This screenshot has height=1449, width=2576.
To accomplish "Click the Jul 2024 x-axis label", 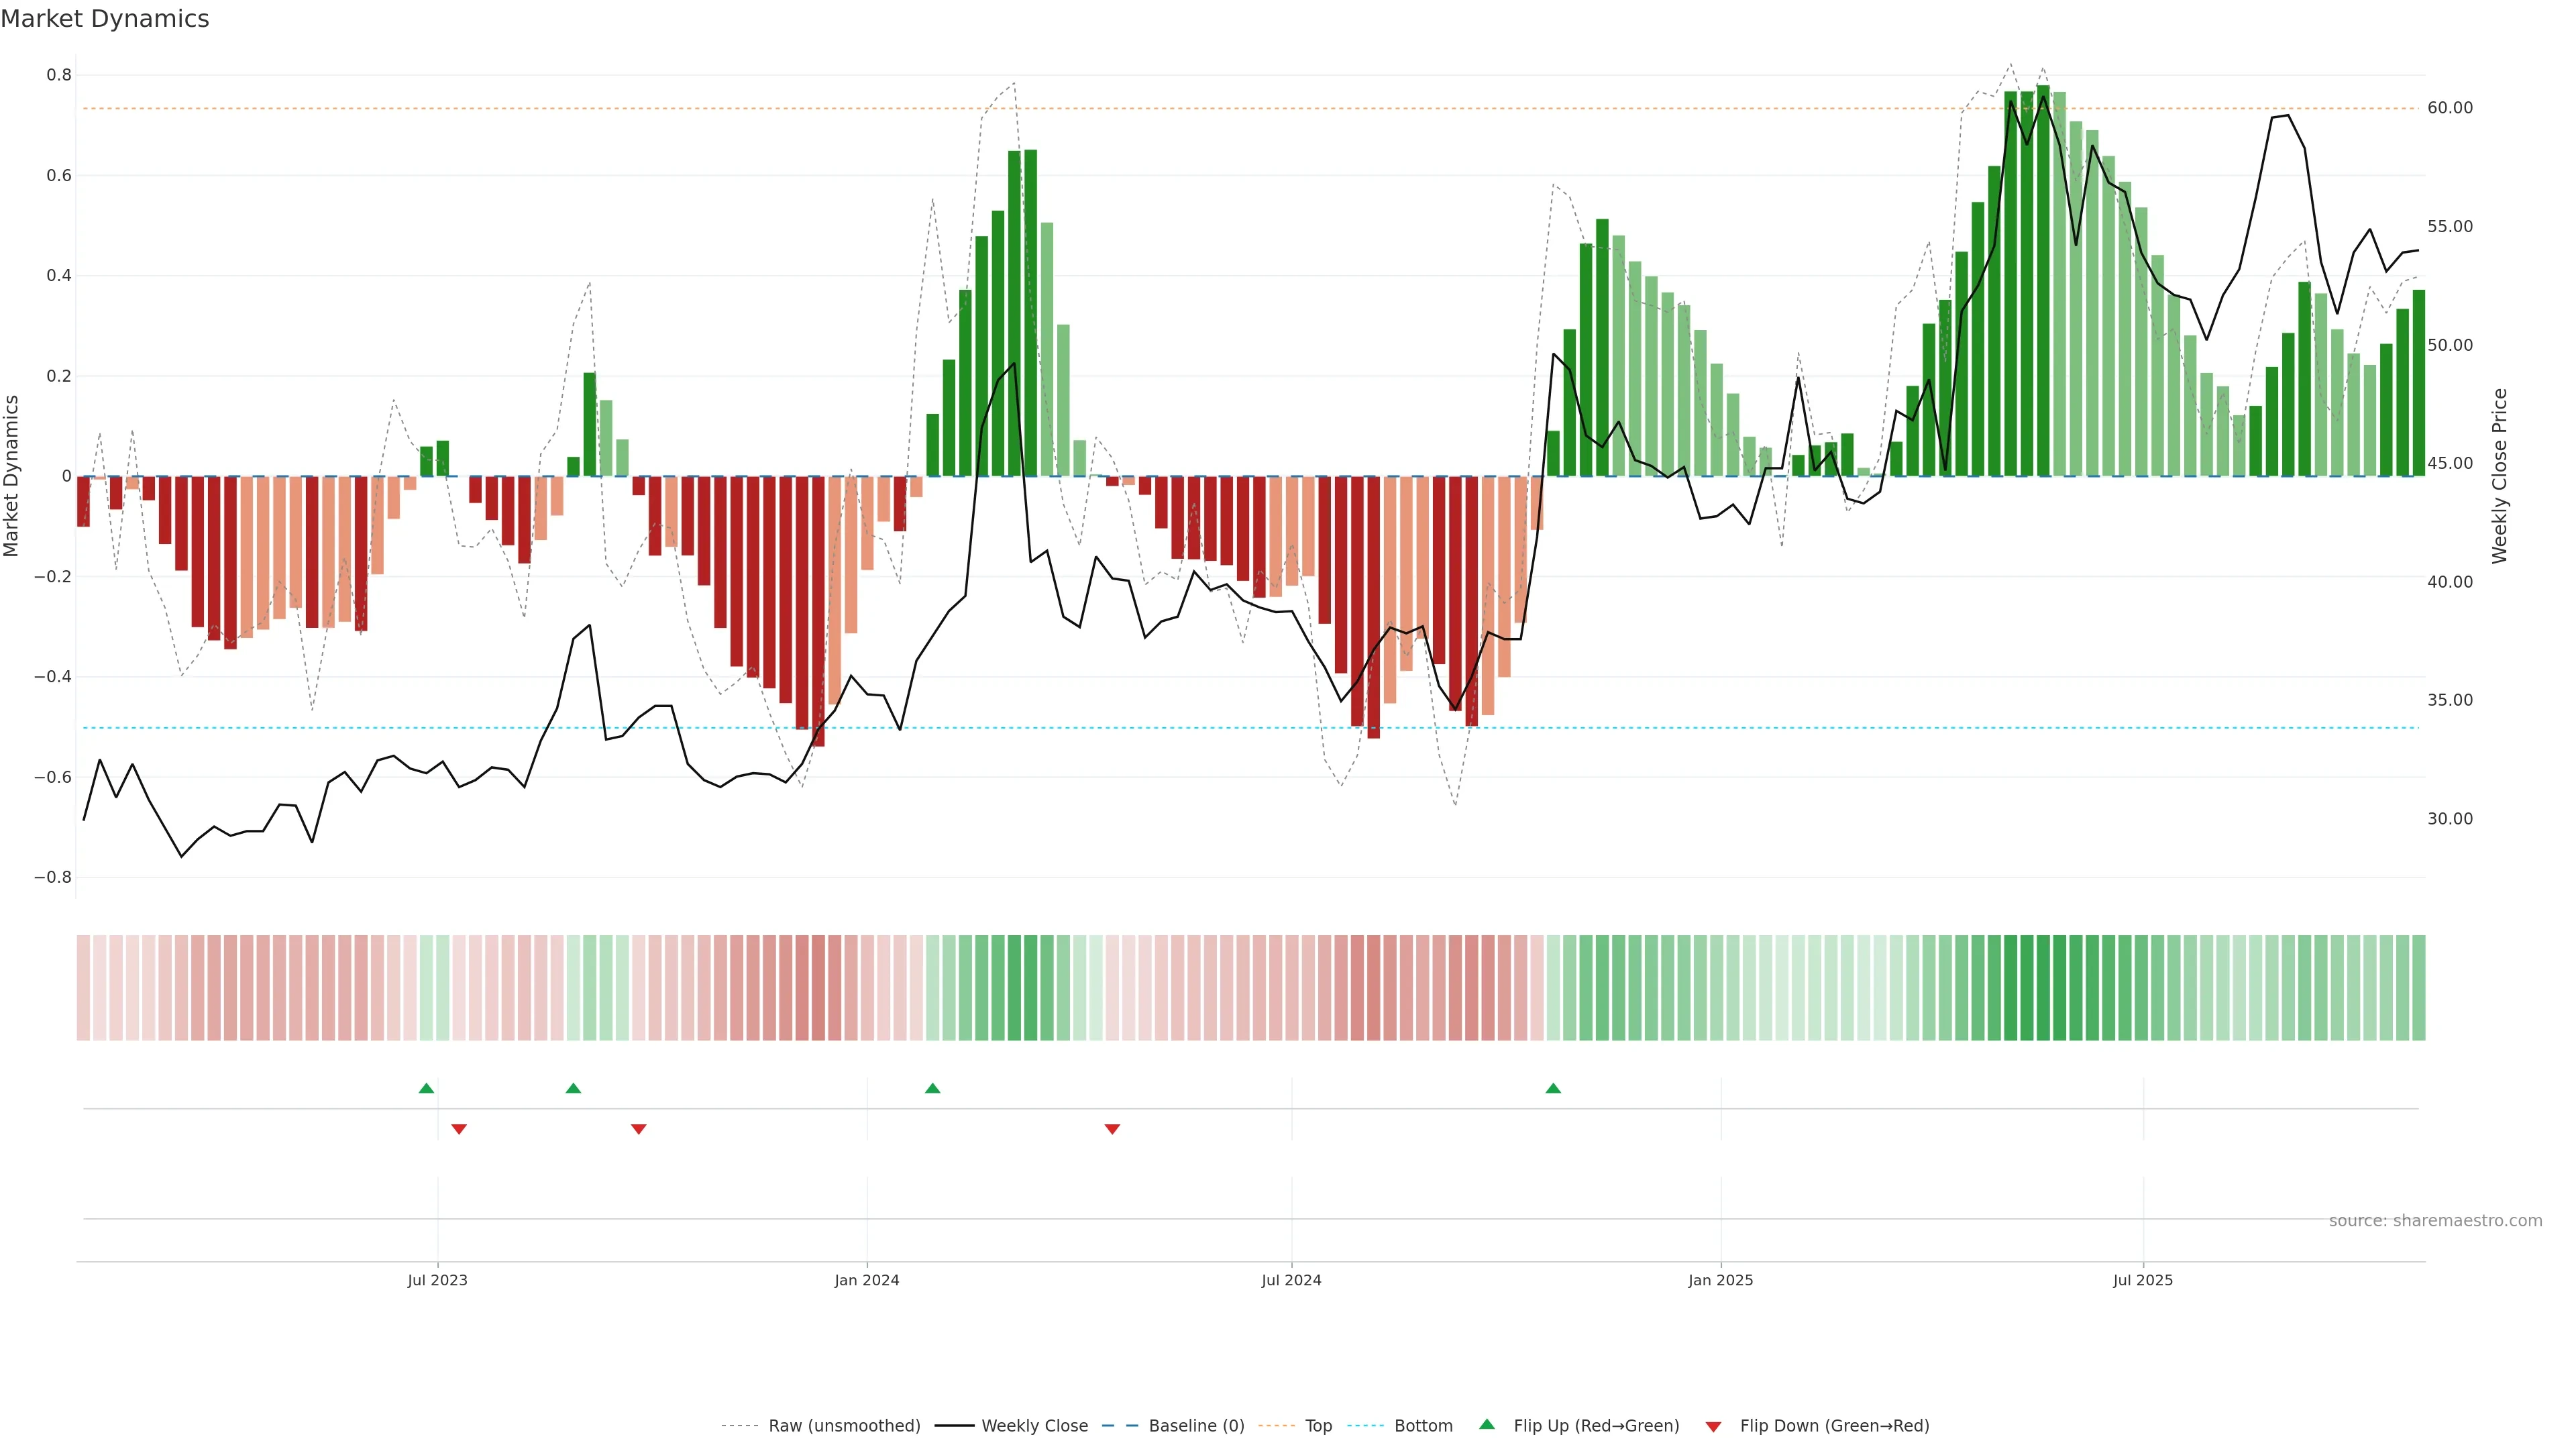I will 1291,1280.
